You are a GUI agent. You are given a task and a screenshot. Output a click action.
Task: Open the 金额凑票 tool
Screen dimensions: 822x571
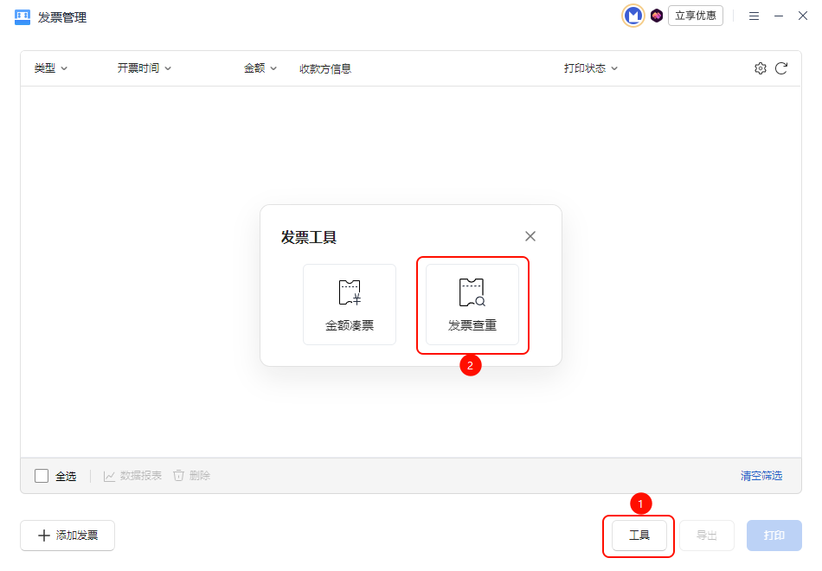[x=349, y=305]
